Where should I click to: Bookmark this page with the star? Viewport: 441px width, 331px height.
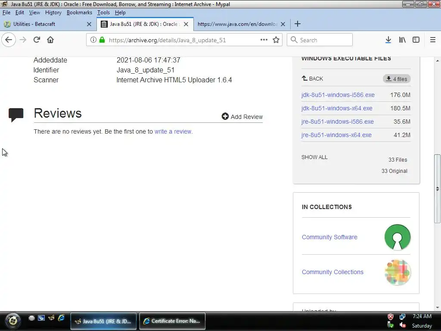pos(276,40)
